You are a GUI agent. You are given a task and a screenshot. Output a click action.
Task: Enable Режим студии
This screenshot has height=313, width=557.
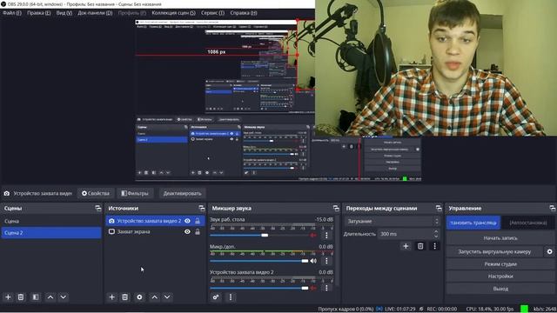500,264
